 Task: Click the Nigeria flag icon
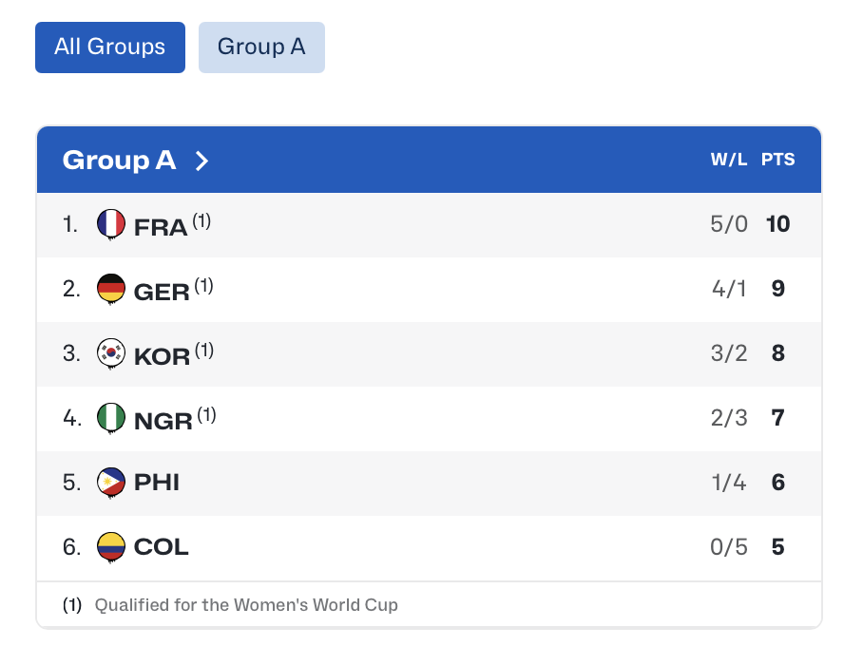[111, 418]
